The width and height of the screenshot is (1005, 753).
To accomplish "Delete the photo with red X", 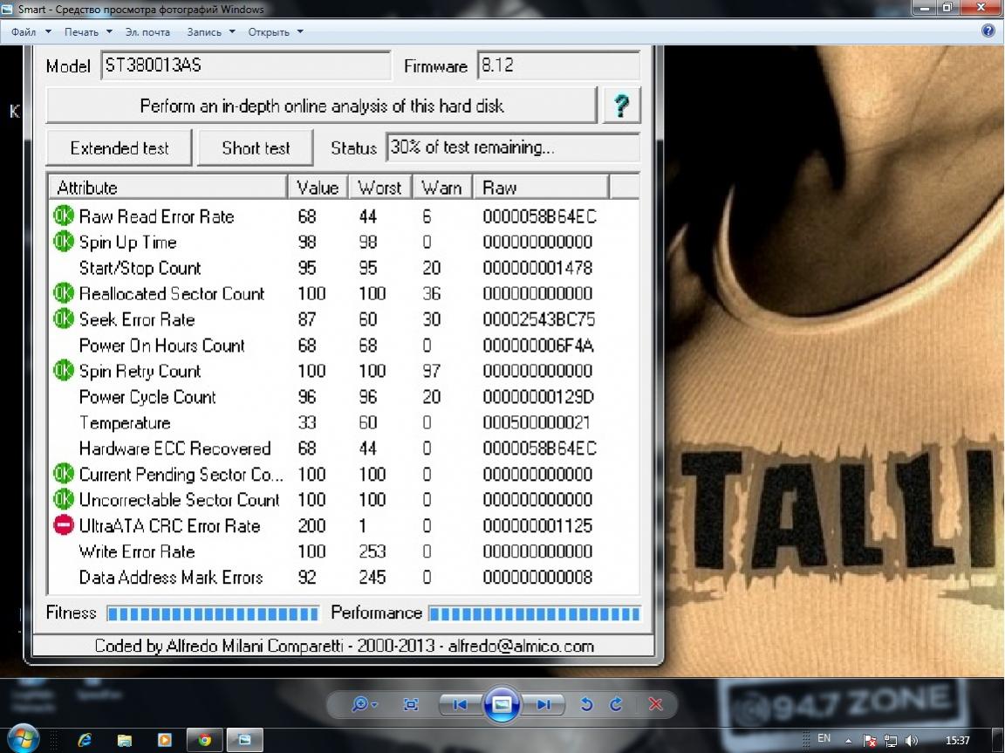I will click(x=656, y=704).
